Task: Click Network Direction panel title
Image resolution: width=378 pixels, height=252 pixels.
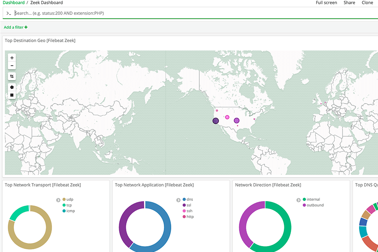Action: pos(268,185)
